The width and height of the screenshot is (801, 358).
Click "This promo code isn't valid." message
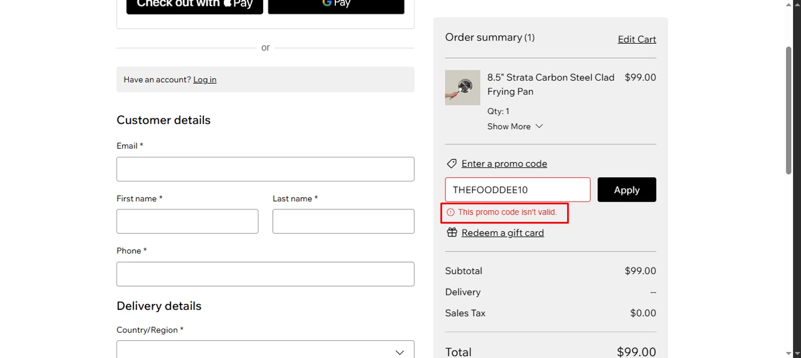pyautogui.click(x=507, y=212)
